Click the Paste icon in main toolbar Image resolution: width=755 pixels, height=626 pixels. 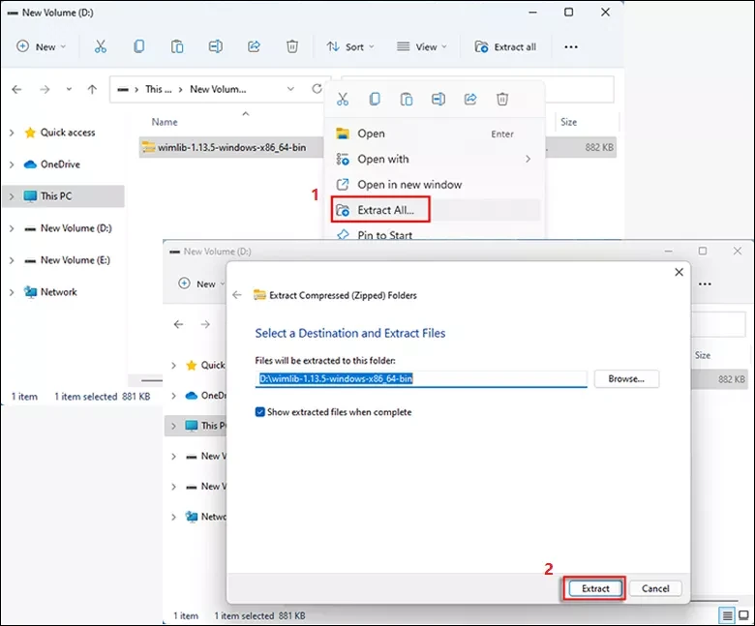click(x=177, y=46)
